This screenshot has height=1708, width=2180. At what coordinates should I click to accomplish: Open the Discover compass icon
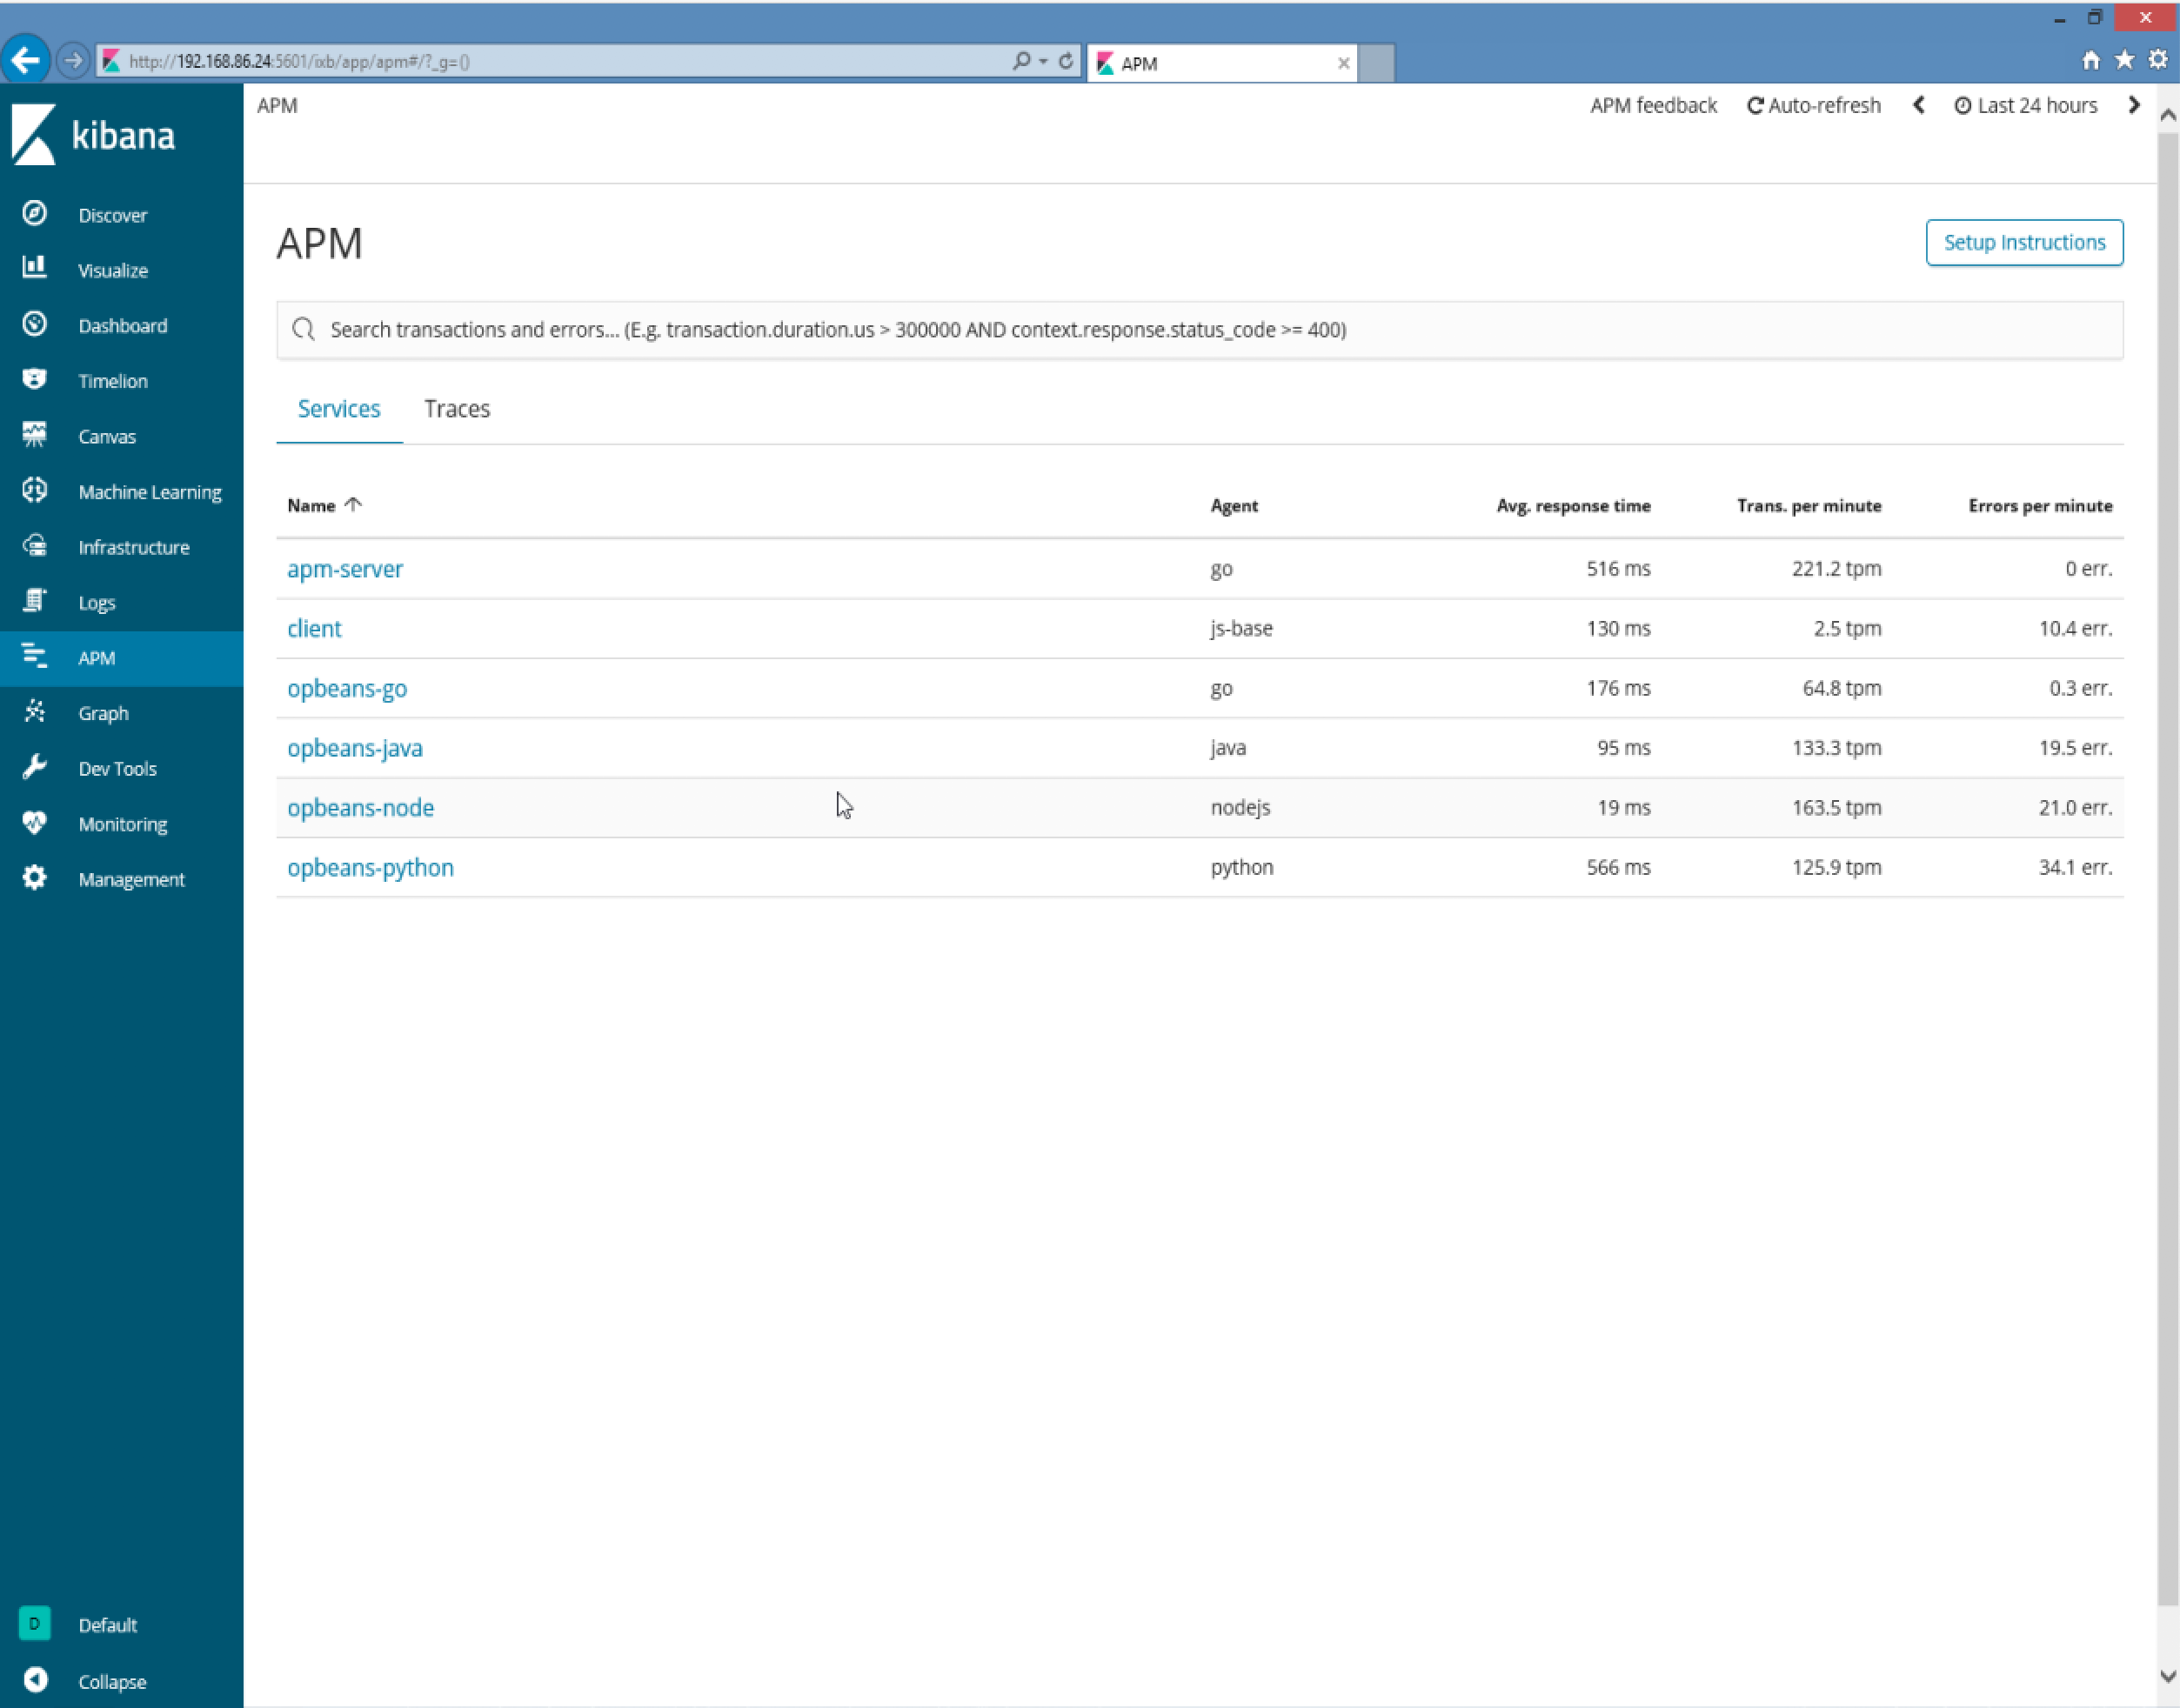[35, 214]
